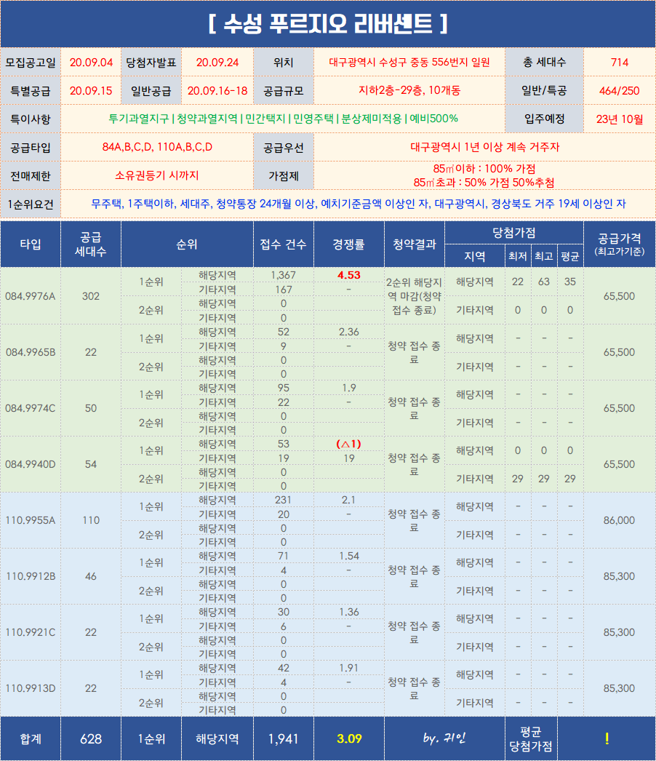Click the competition rate 2.36
This screenshot has width=656, height=761.
pyautogui.click(x=349, y=332)
